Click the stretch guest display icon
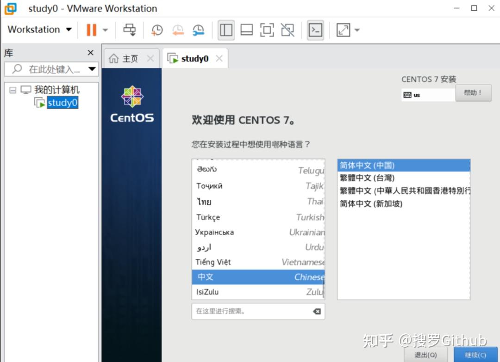500x362 pixels. pos(343,30)
